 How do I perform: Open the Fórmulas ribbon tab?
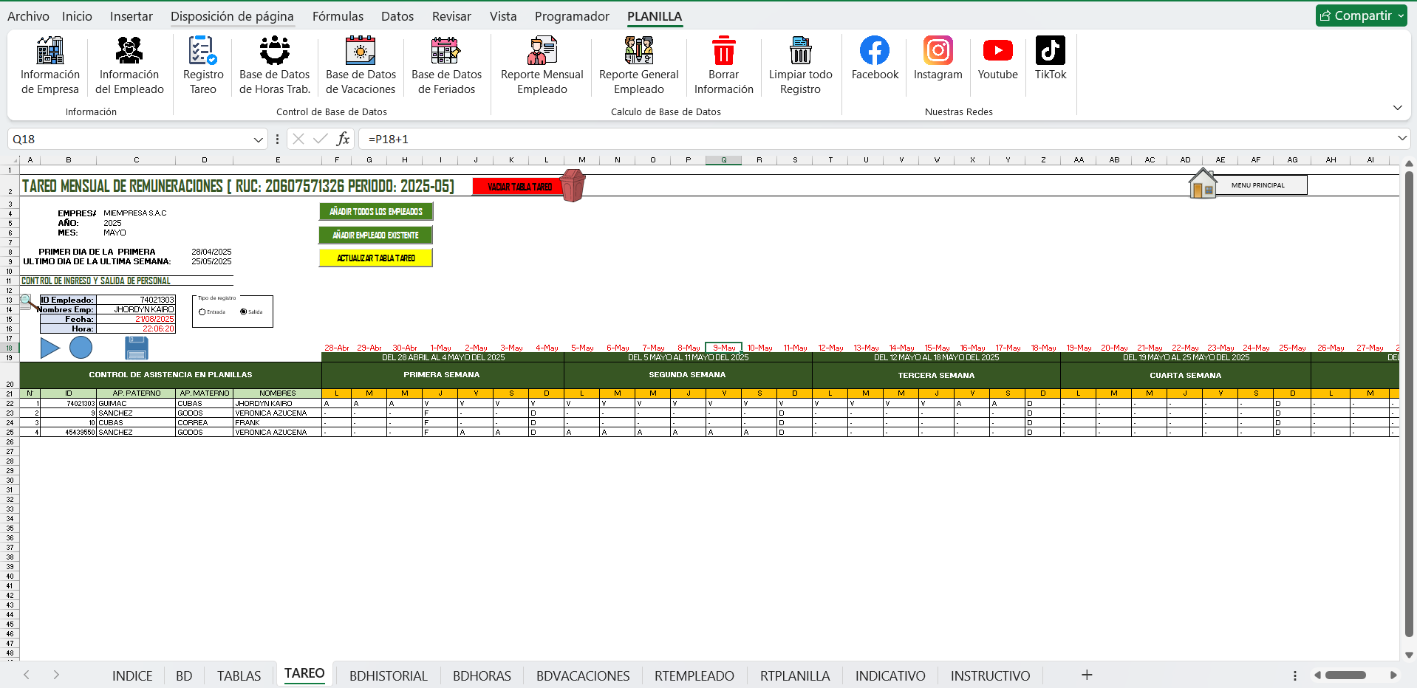338,16
